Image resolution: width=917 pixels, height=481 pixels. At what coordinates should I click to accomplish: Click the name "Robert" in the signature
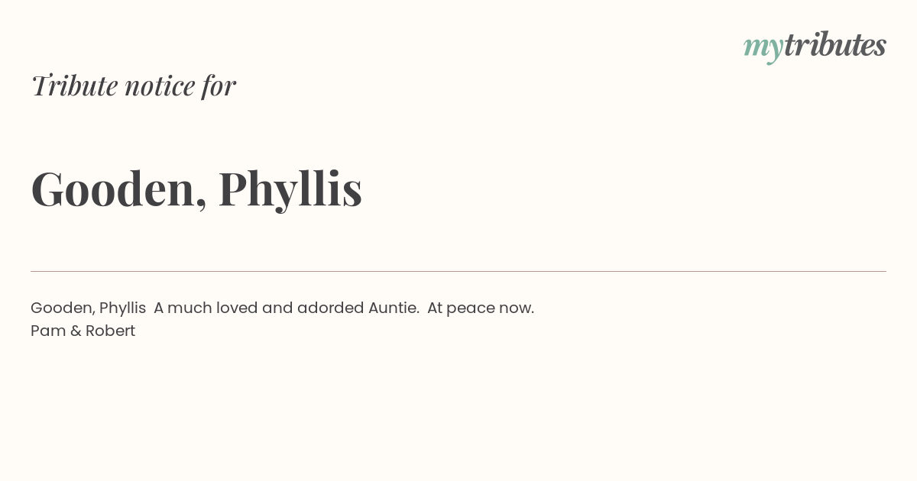pyautogui.click(x=110, y=331)
